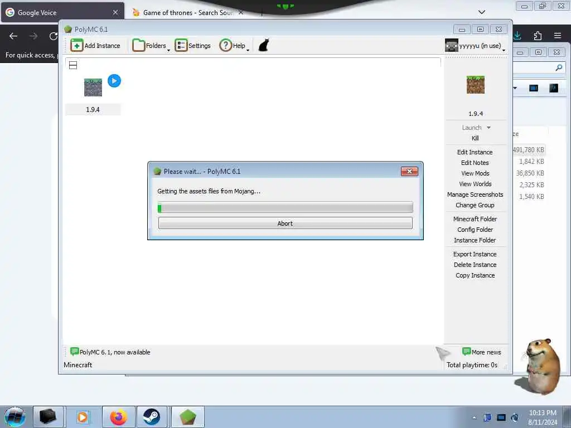Open Manage Screenshots
The height and width of the screenshot is (428, 571).
tap(475, 194)
